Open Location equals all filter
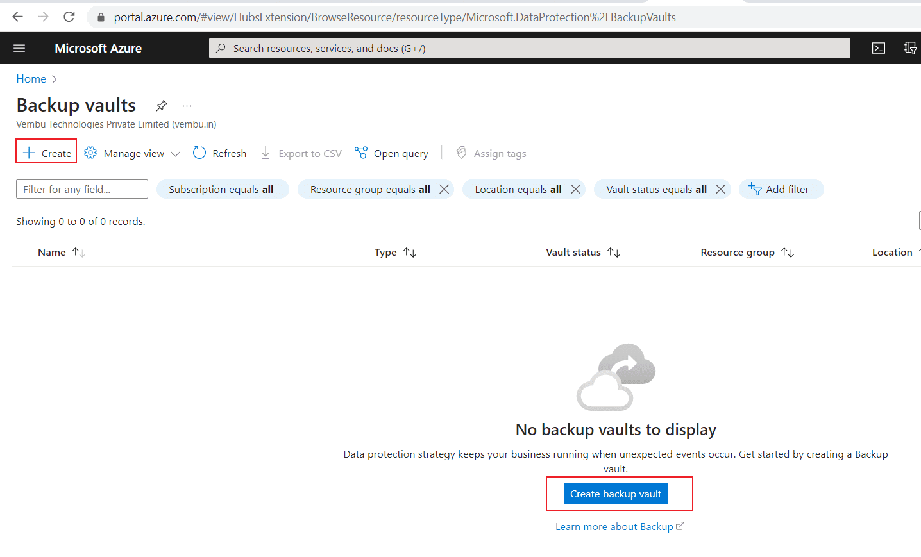Screen dimensions: 921x557 pos(518,189)
